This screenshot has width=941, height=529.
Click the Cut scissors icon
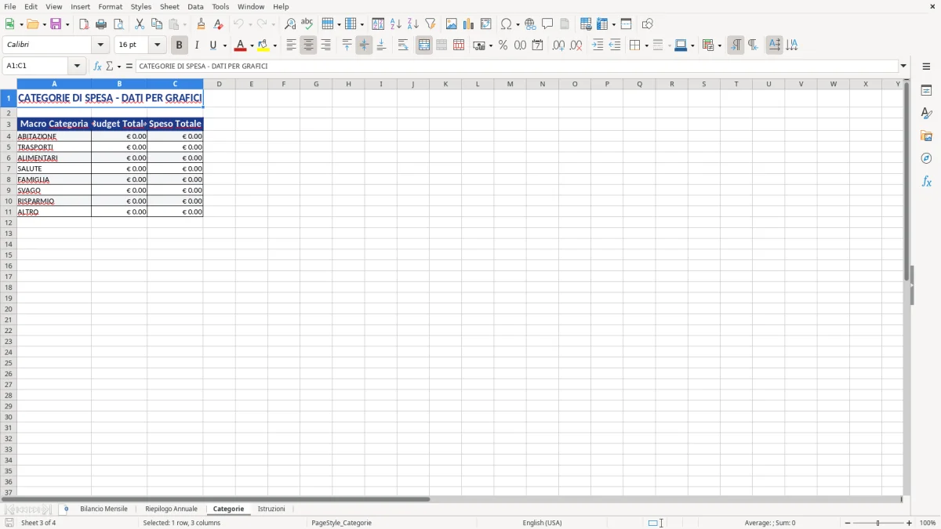(x=140, y=24)
